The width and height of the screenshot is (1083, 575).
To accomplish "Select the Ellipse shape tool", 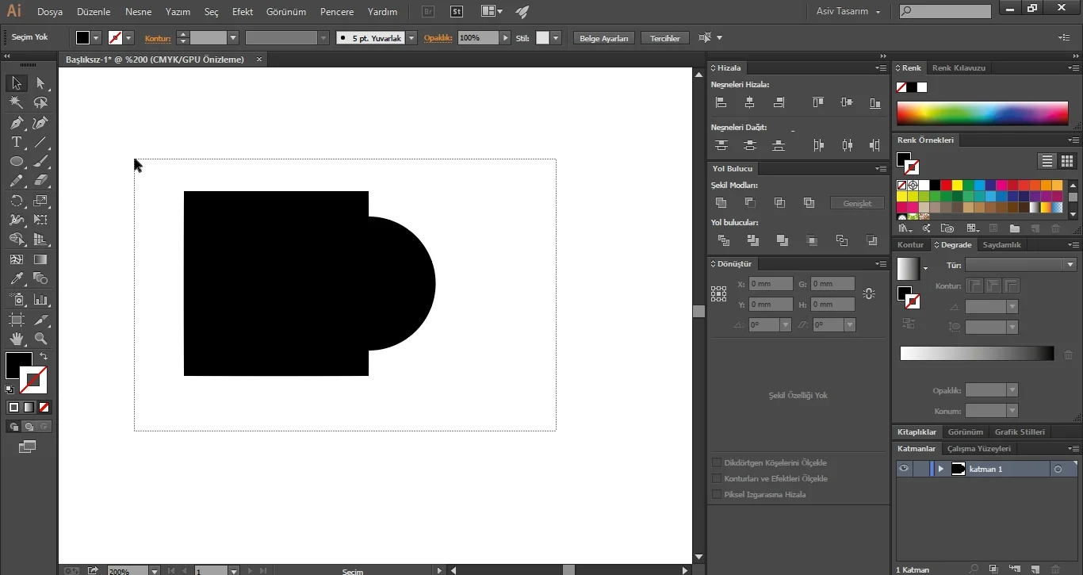I will pyautogui.click(x=16, y=162).
